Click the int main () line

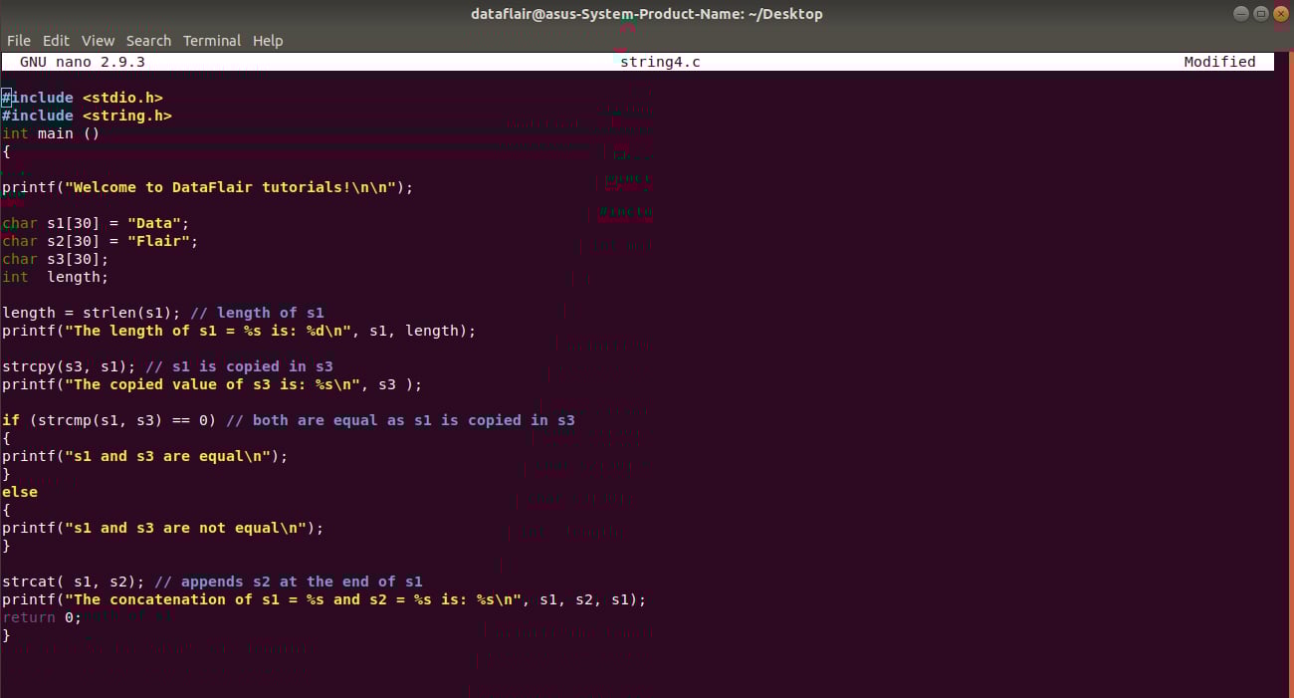(x=51, y=133)
